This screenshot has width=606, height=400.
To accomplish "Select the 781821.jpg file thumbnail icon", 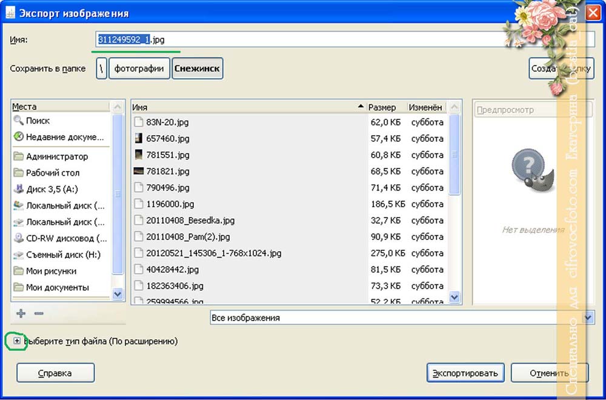I will click(x=138, y=171).
